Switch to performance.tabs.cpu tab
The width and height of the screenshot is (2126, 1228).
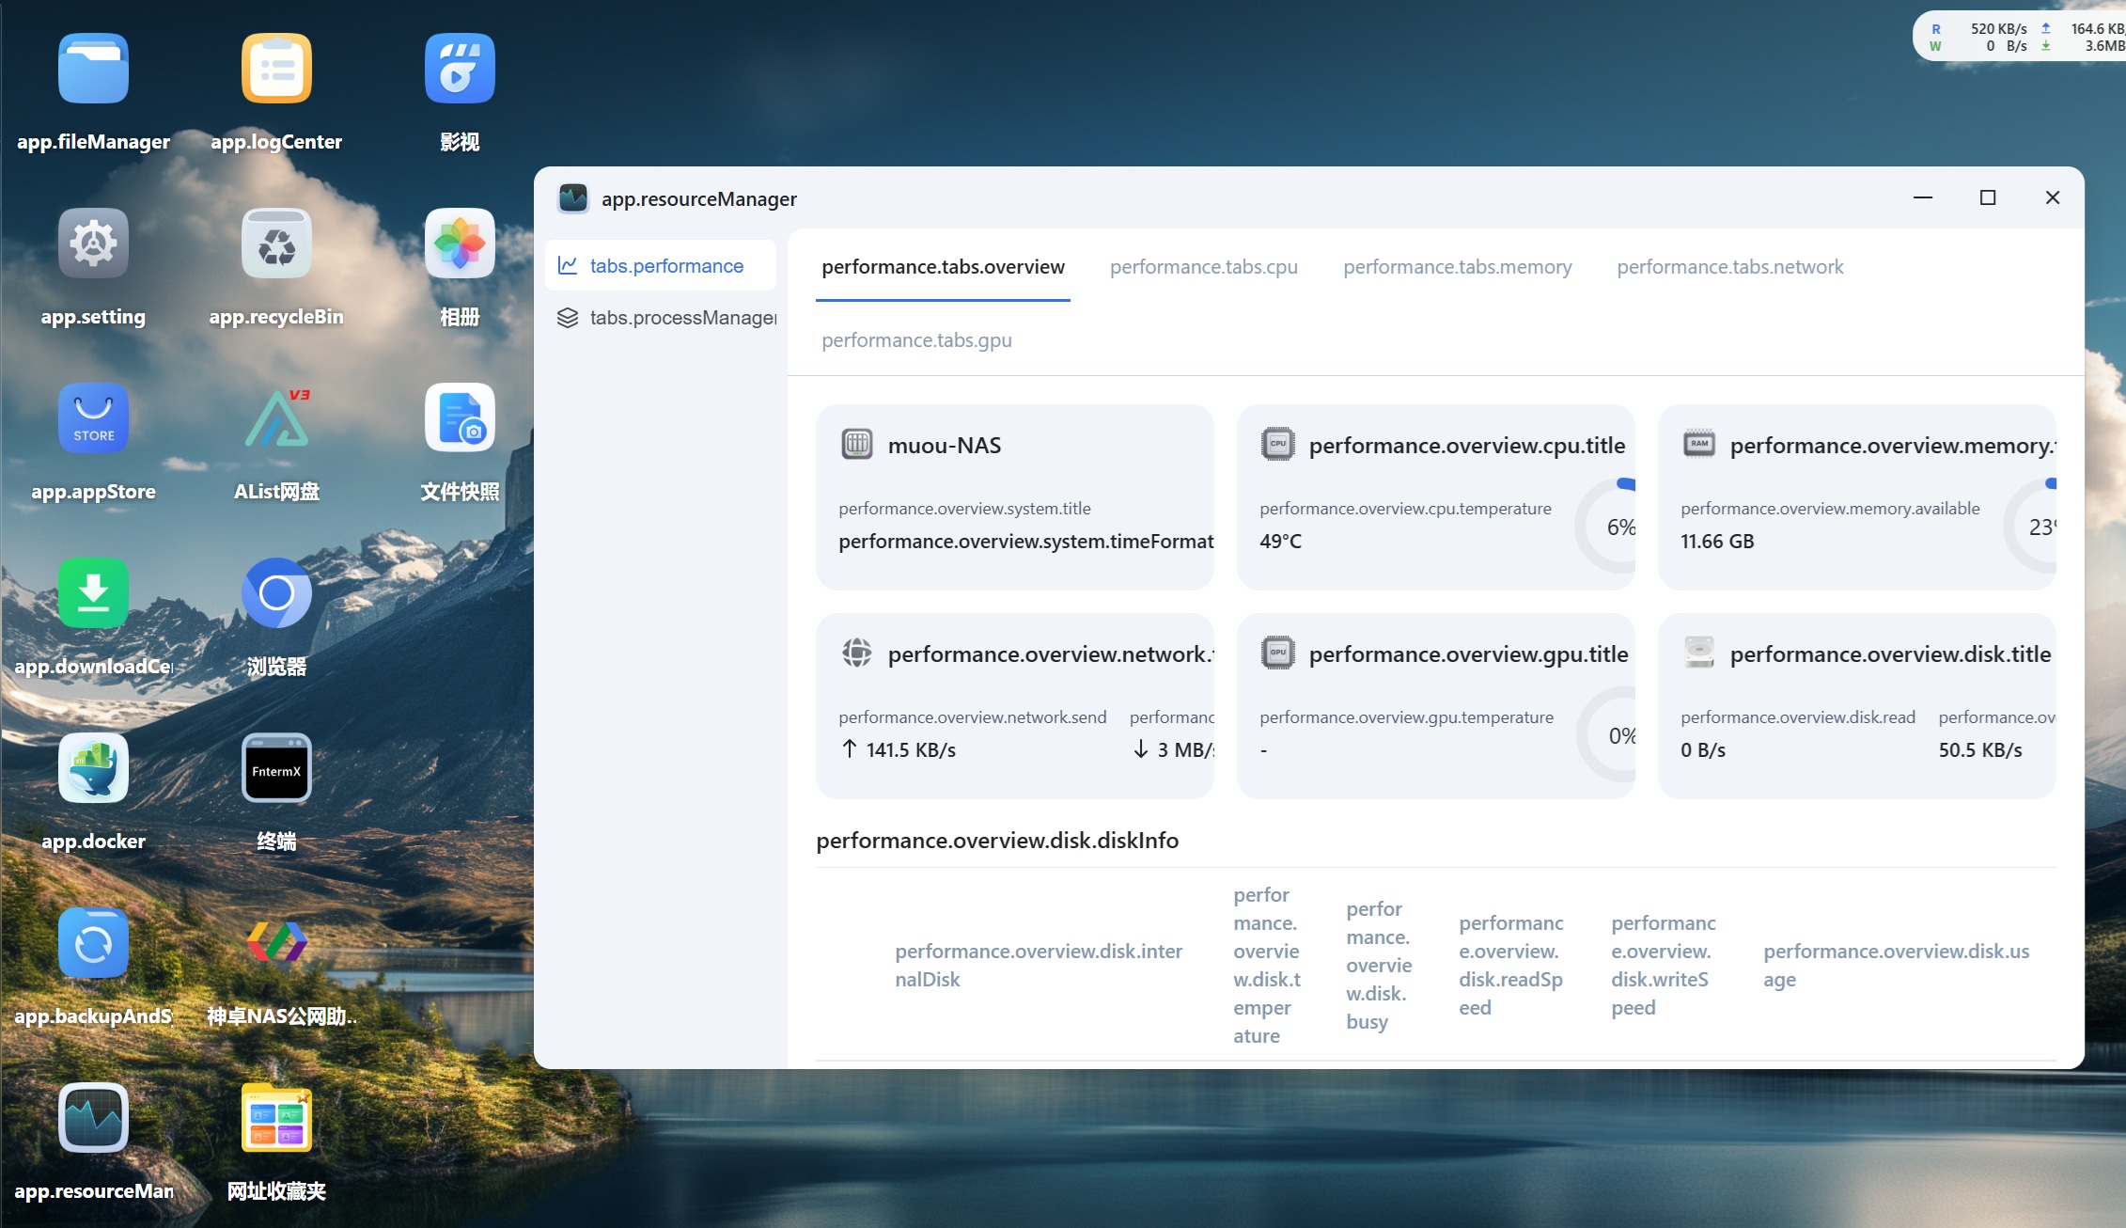tap(1203, 267)
